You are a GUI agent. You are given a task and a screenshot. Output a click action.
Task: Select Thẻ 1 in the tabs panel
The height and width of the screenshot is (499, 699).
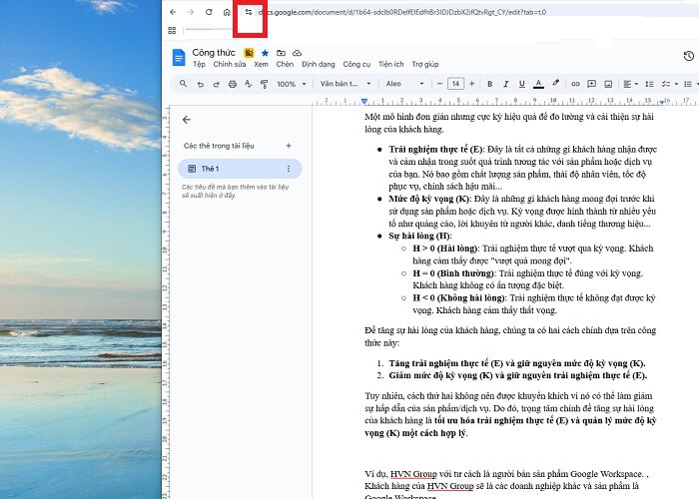(x=233, y=169)
